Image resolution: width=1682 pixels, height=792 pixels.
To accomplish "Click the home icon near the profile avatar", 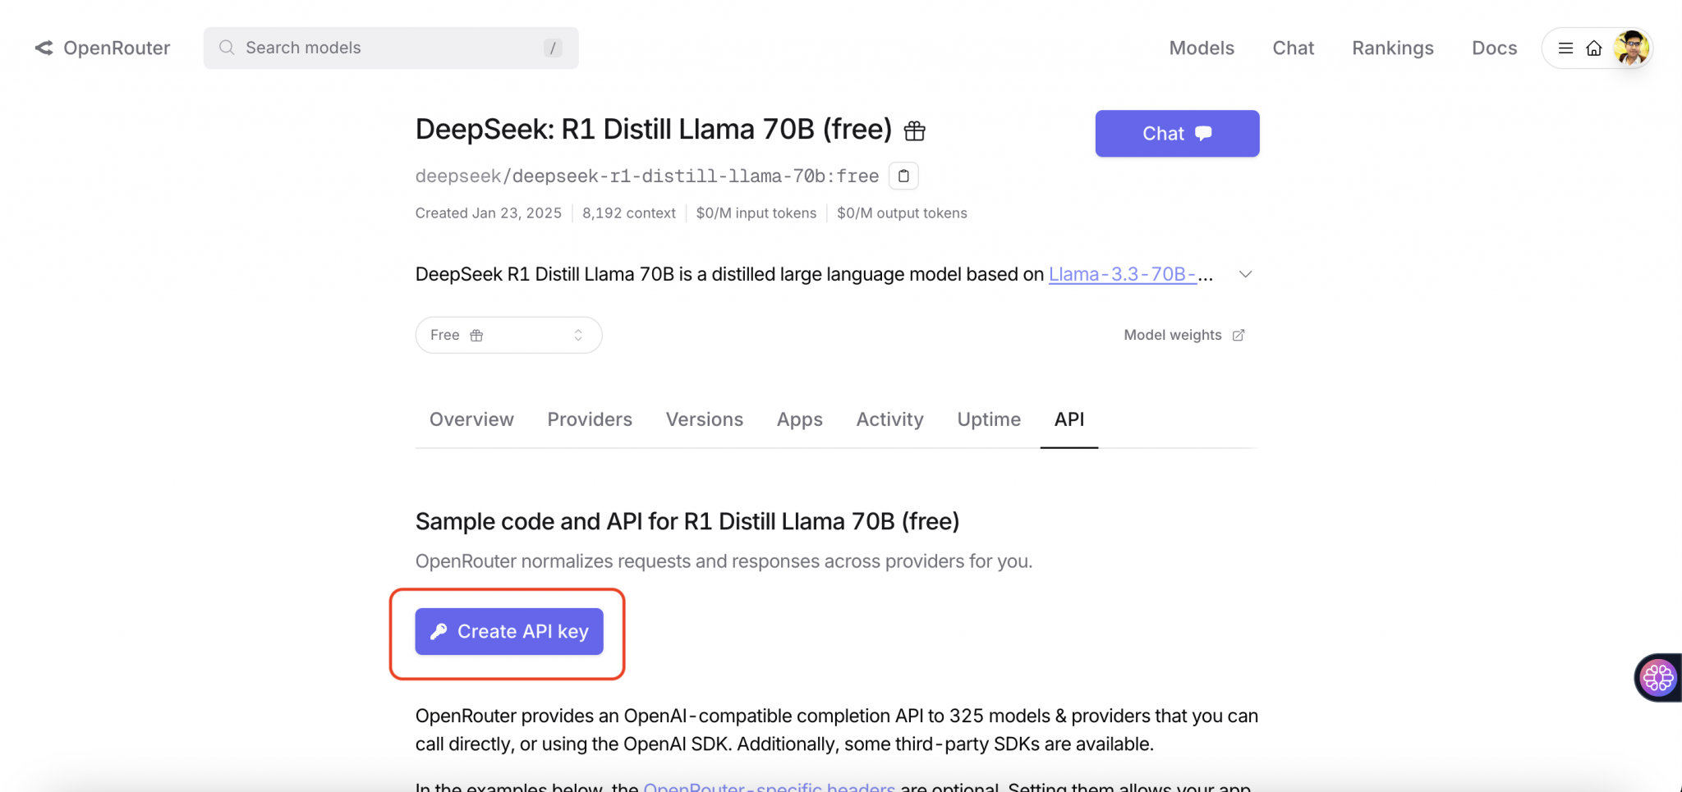I will 1596,48.
